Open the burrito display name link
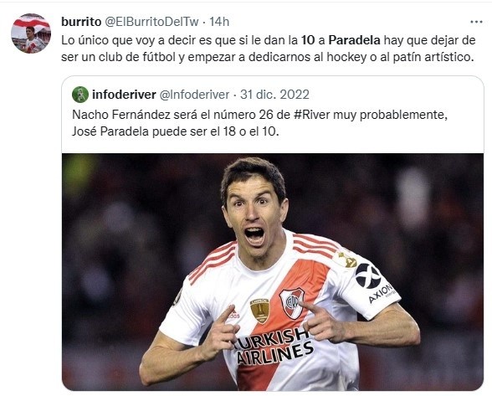The image size is (492, 396). 81,22
